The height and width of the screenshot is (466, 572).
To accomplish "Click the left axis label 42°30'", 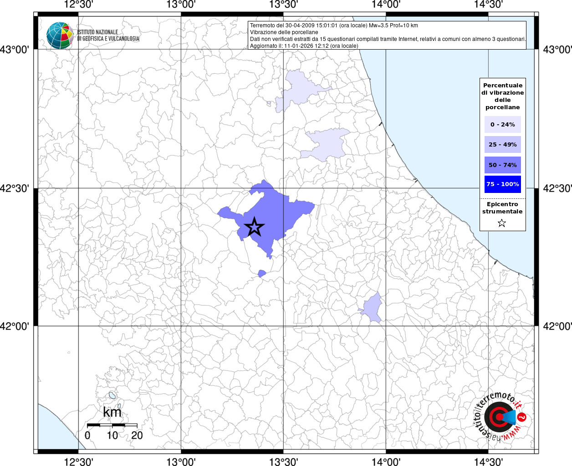I will pyautogui.click(x=14, y=188).
